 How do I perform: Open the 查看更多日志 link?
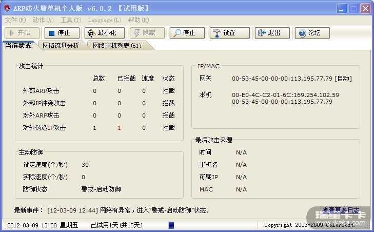click(x=341, y=210)
